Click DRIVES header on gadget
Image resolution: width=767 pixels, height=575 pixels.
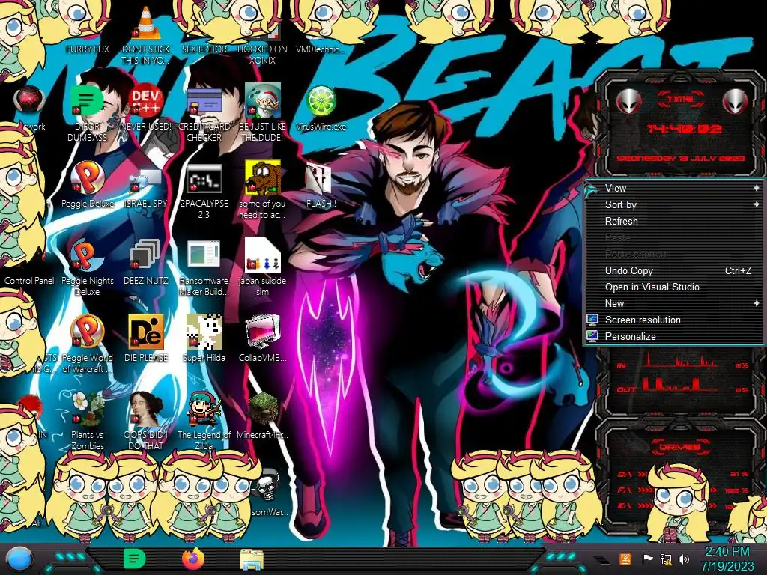[x=680, y=447]
